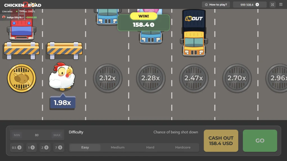Click the 2.70x manhole multiplier
The height and width of the screenshot is (161, 287).
click(x=237, y=78)
